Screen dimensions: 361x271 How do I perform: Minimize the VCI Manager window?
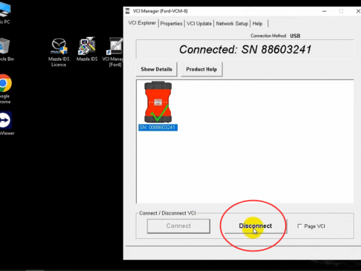[324, 11]
